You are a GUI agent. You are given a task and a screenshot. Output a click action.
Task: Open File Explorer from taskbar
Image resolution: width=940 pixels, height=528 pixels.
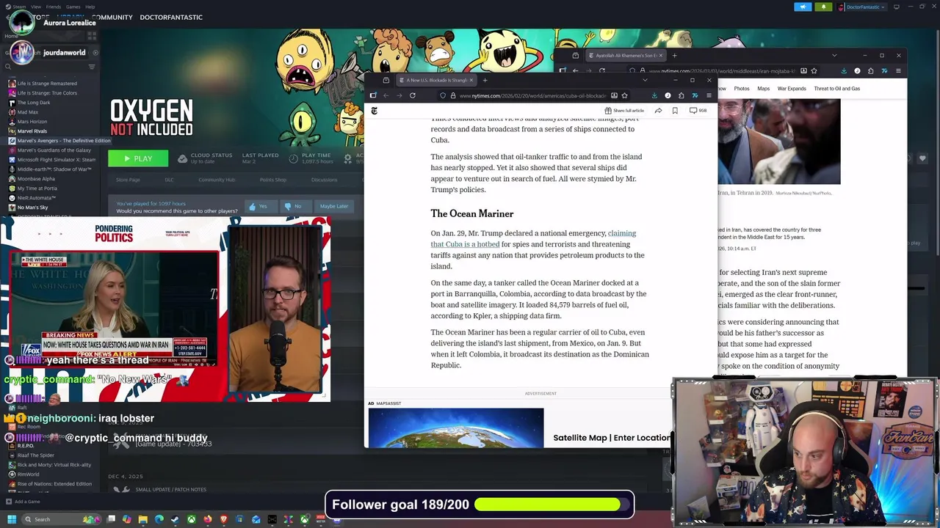click(x=143, y=519)
